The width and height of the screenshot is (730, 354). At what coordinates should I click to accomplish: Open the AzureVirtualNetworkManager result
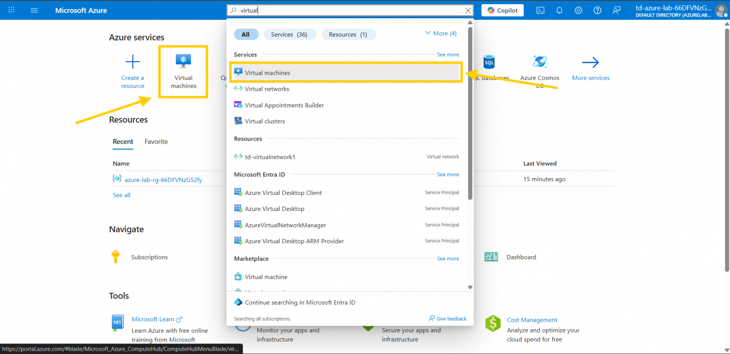346,225
